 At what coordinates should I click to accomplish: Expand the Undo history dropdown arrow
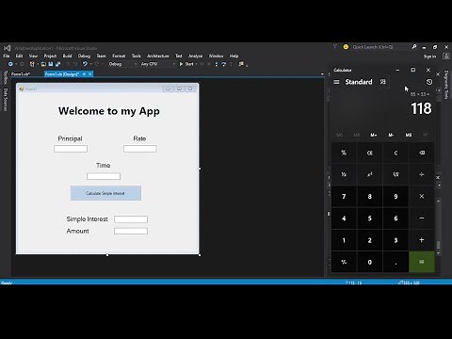(x=91, y=64)
